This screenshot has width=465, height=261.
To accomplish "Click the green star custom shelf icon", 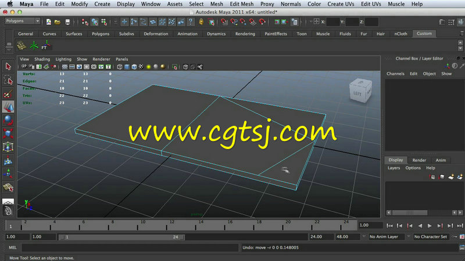I will tap(34, 46).
